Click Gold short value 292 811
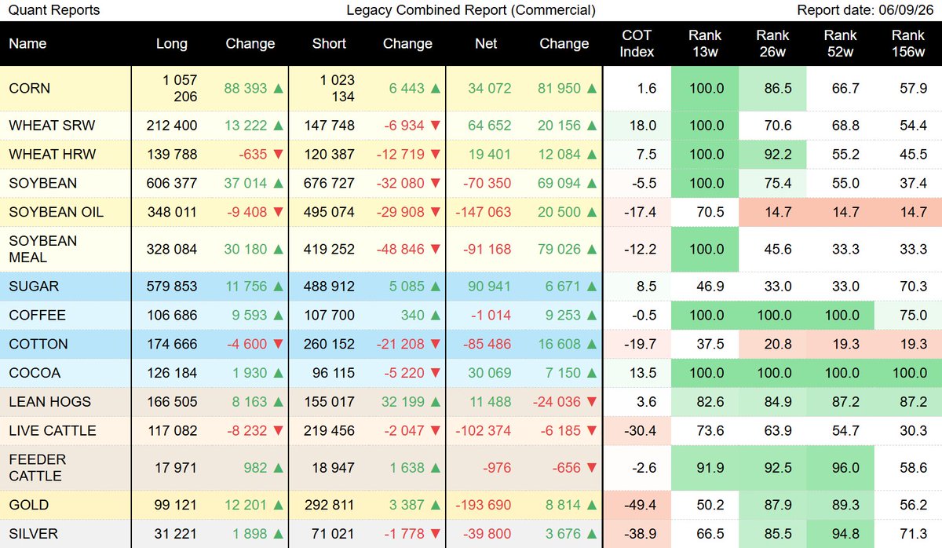 [x=329, y=505]
